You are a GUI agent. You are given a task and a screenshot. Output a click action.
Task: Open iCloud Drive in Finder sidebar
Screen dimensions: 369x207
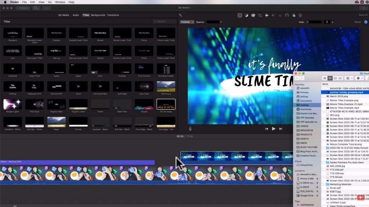[x=306, y=165]
